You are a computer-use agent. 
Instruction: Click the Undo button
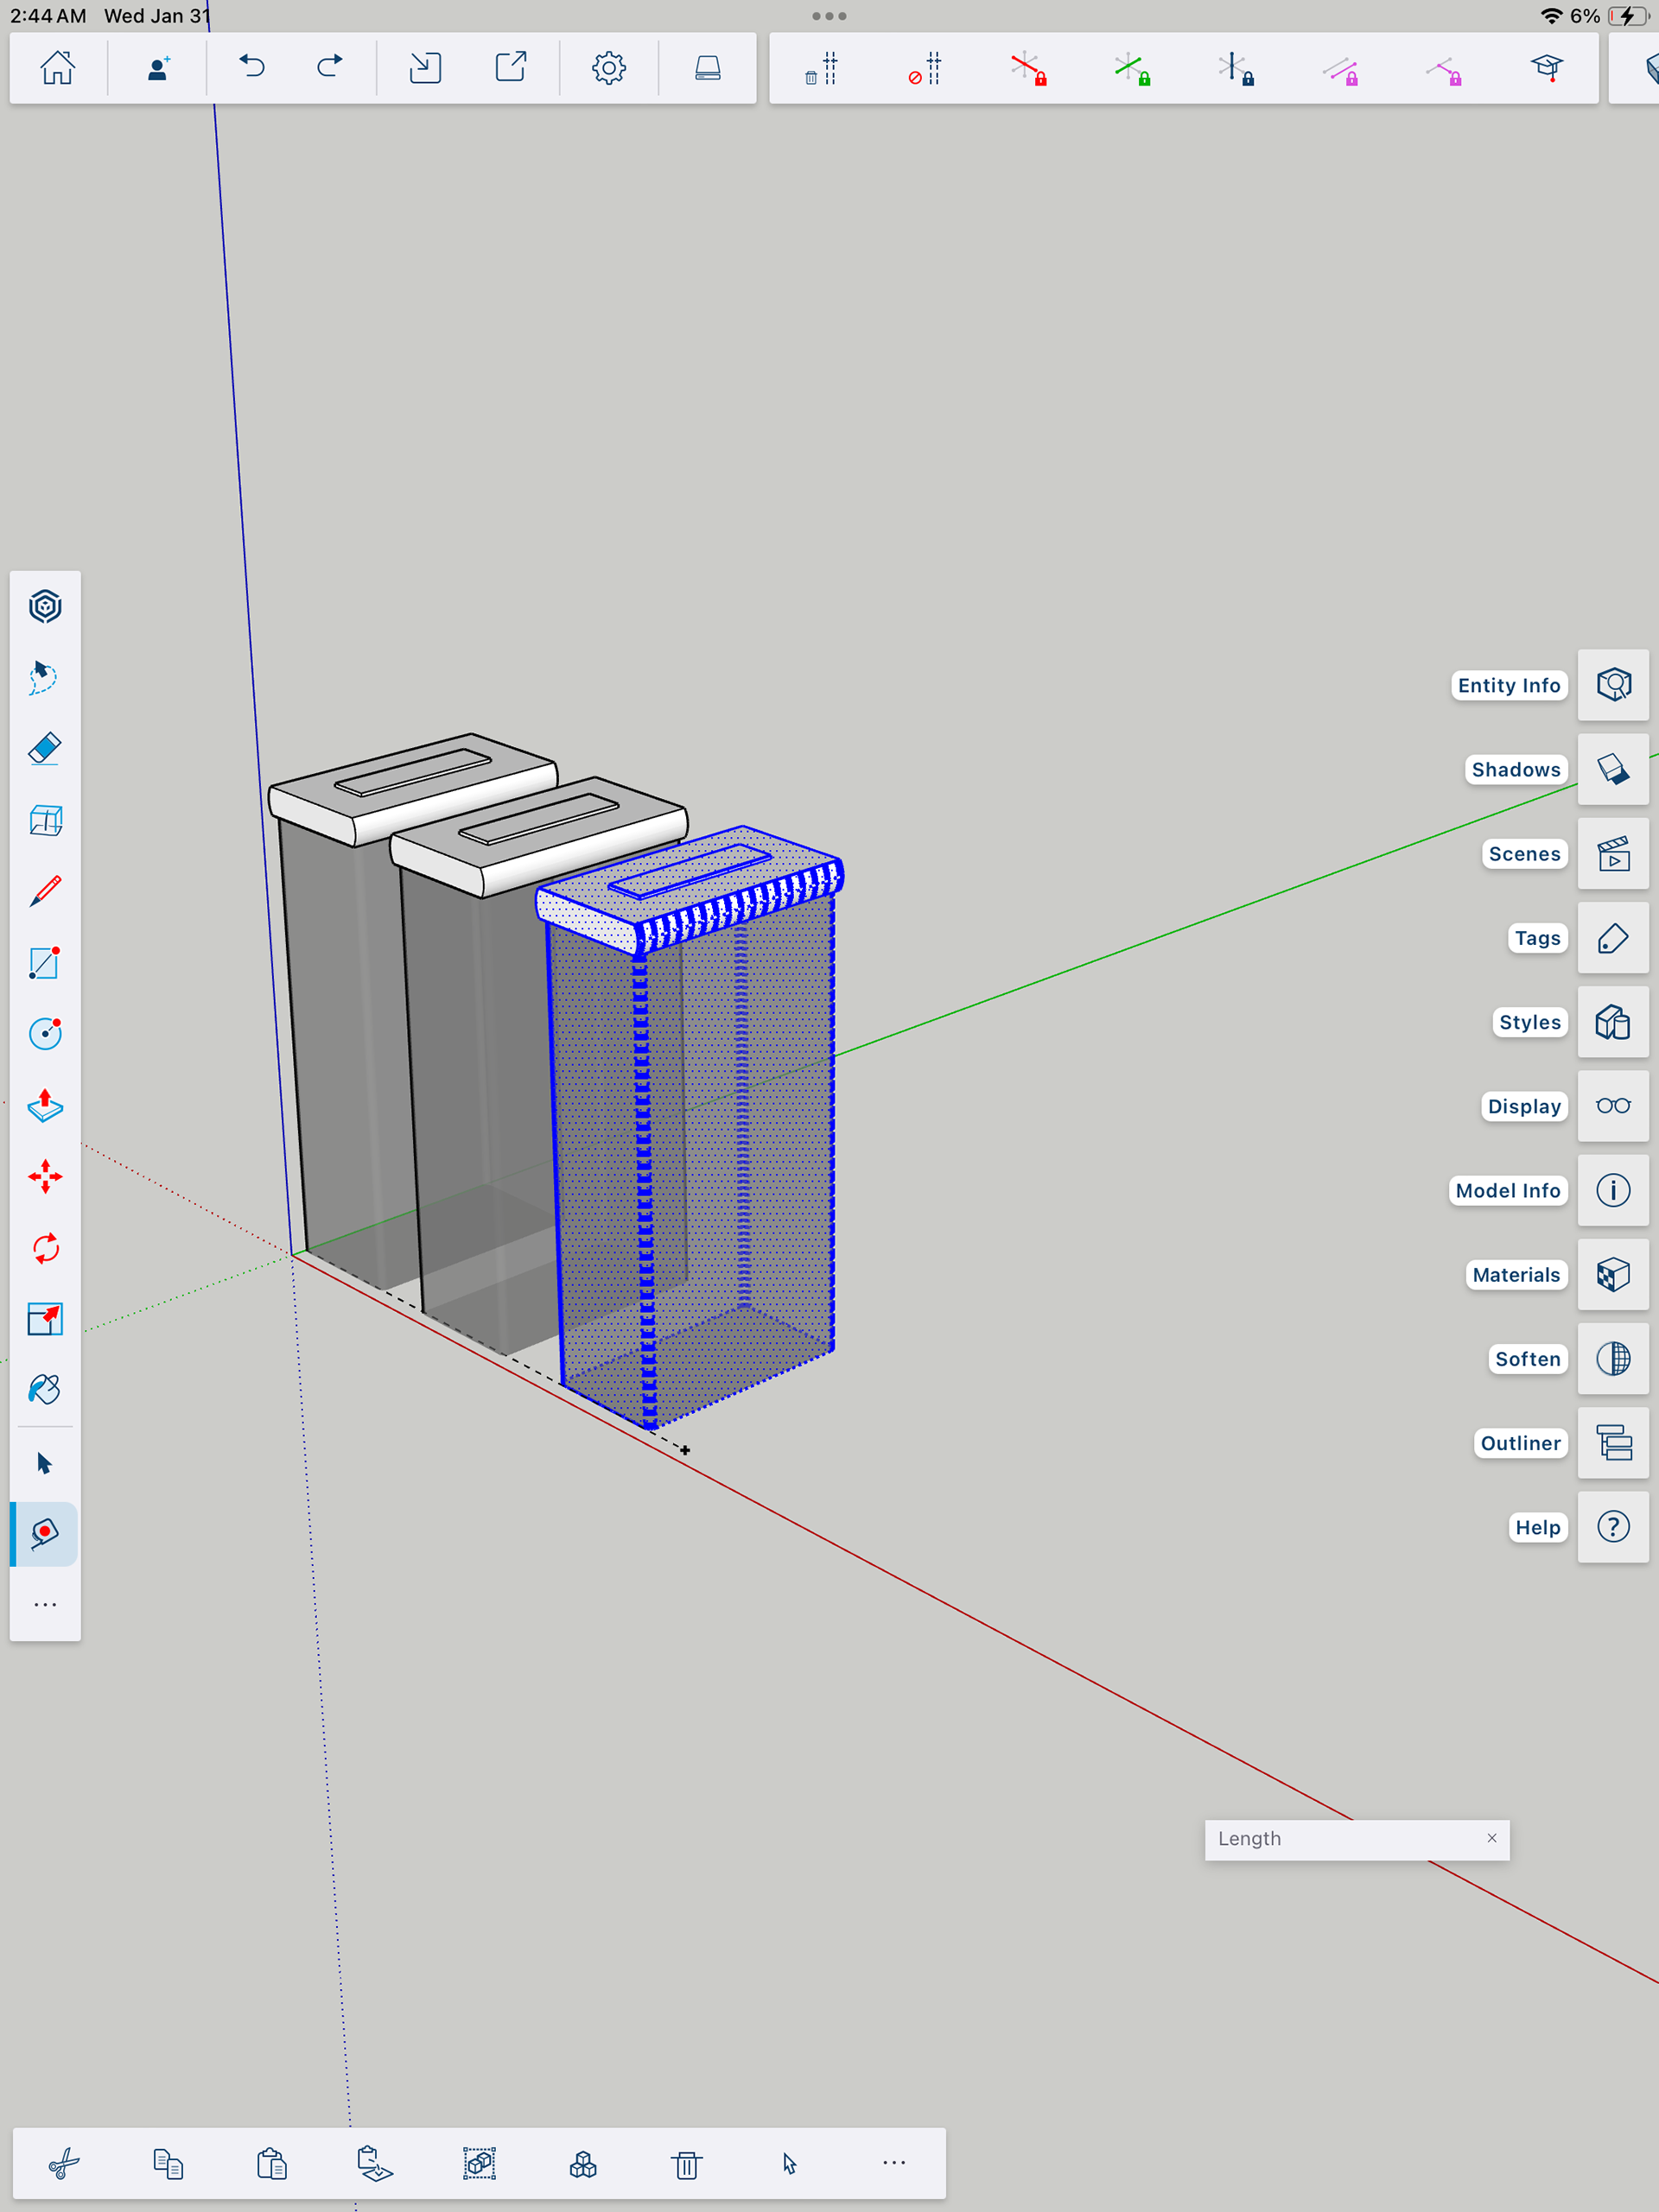pyautogui.click(x=252, y=68)
